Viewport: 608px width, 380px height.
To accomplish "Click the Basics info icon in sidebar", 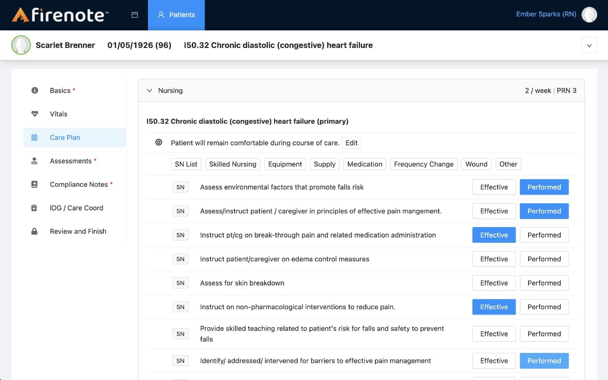I will [x=34, y=90].
